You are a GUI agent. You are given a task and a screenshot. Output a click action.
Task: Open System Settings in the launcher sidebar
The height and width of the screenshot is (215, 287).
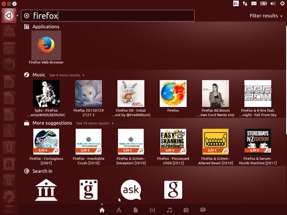pyautogui.click(x=9, y=197)
